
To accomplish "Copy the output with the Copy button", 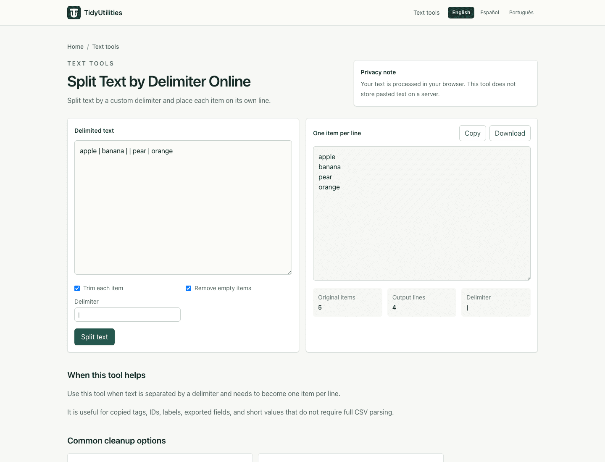I will point(473,133).
